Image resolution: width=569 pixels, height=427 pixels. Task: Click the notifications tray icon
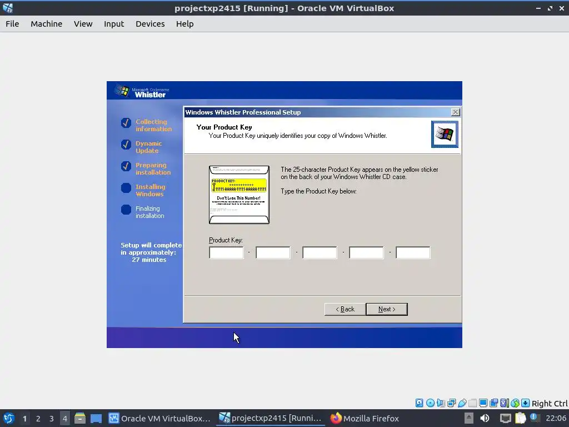point(535,418)
